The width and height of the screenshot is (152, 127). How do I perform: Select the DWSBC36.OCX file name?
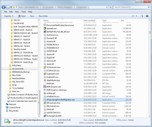tap(53, 45)
